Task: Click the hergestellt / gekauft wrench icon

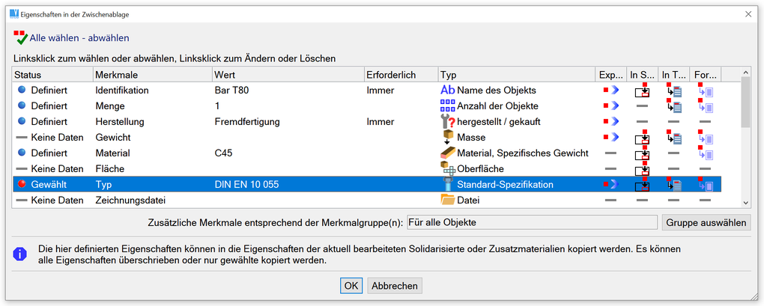Action: pyautogui.click(x=448, y=121)
